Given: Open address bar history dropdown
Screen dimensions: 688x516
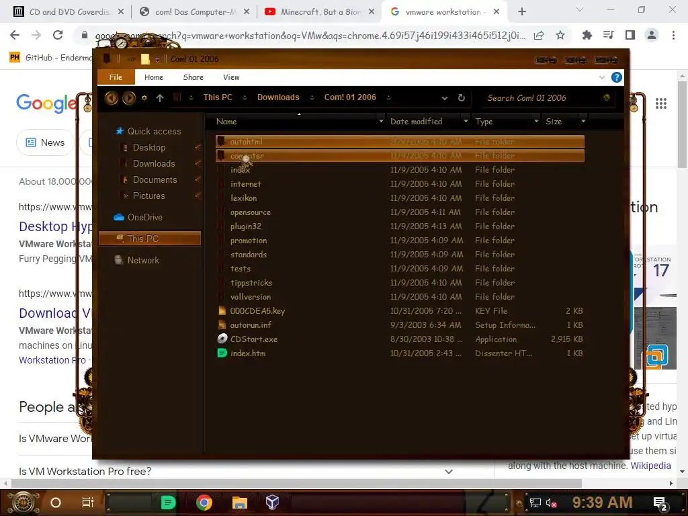Looking at the screenshot, I should click(x=445, y=98).
